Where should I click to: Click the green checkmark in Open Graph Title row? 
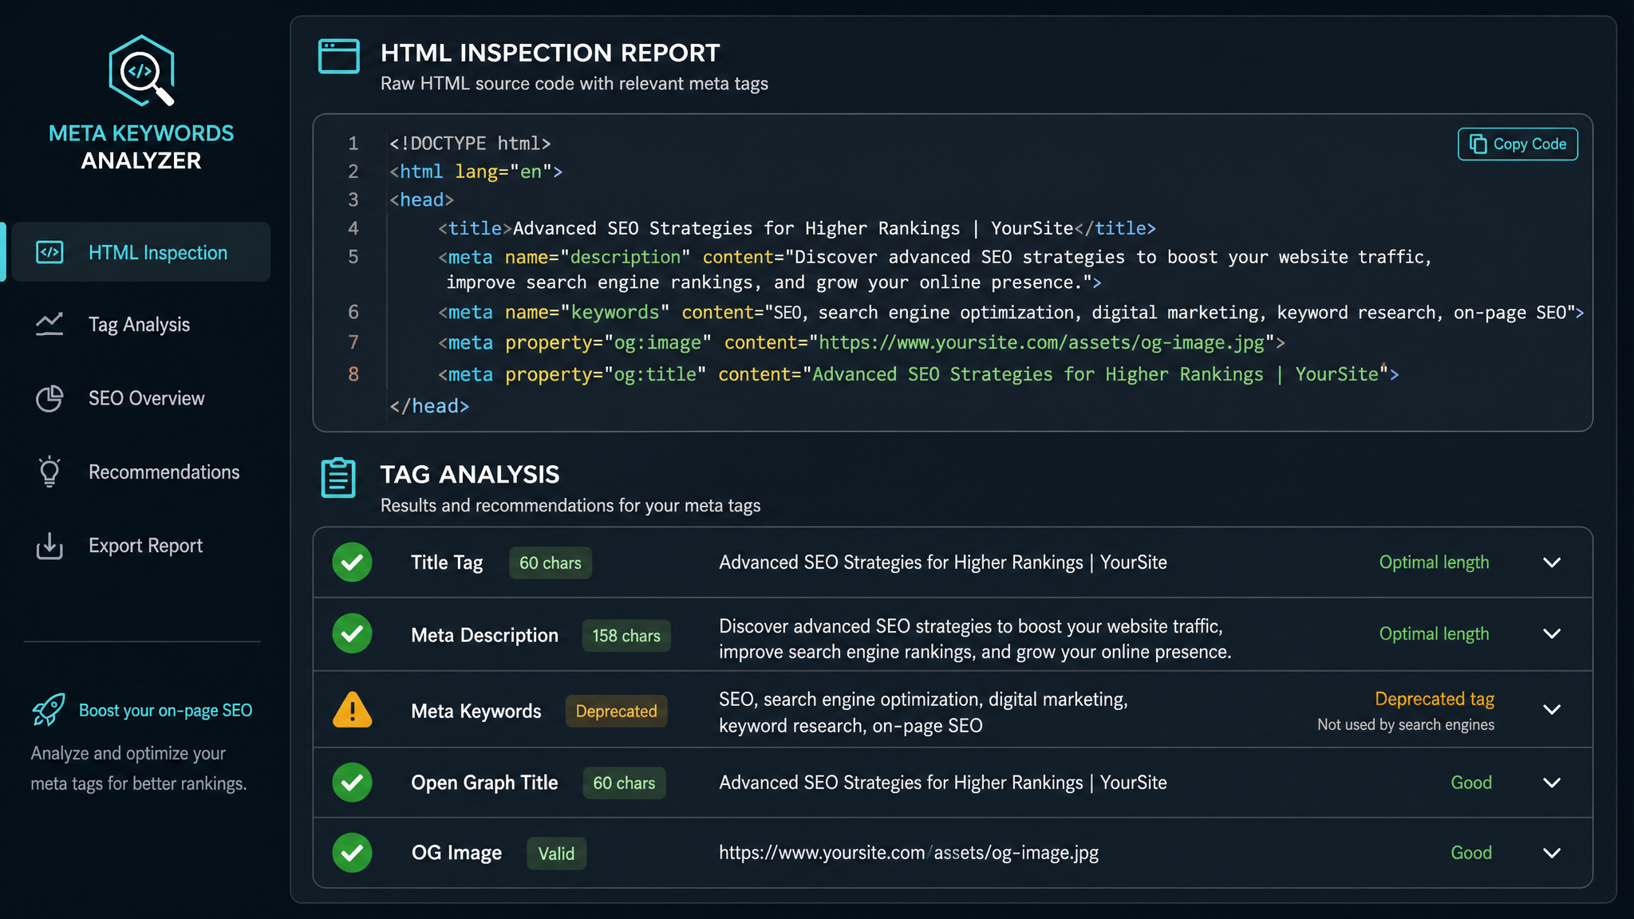click(352, 783)
